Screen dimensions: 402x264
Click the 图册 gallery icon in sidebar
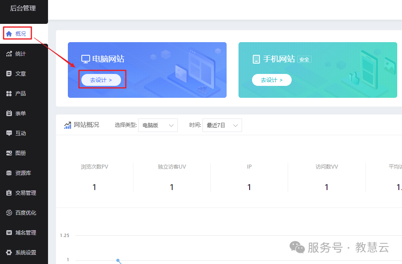point(9,153)
